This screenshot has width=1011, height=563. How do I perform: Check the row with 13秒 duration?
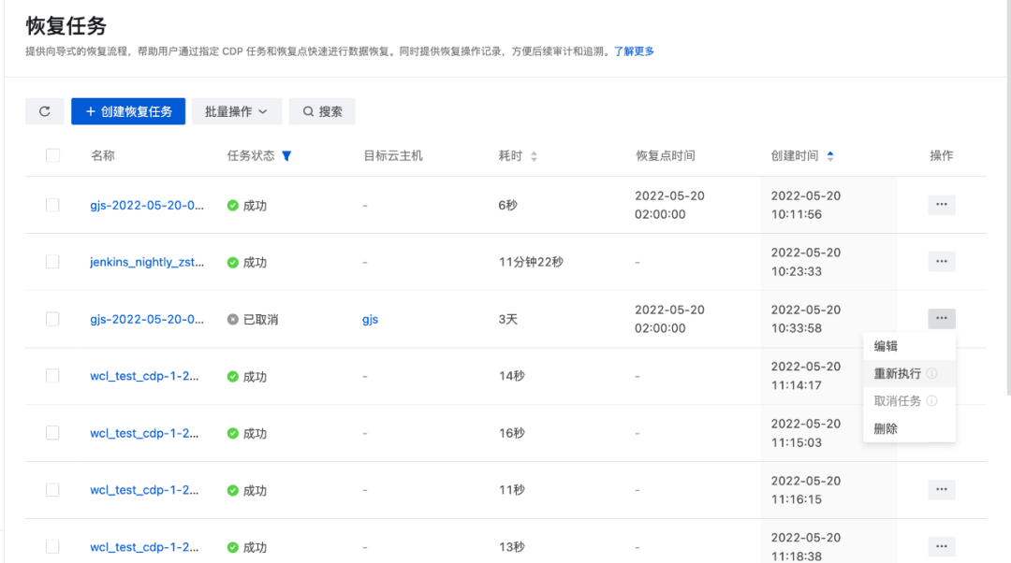[52, 546]
